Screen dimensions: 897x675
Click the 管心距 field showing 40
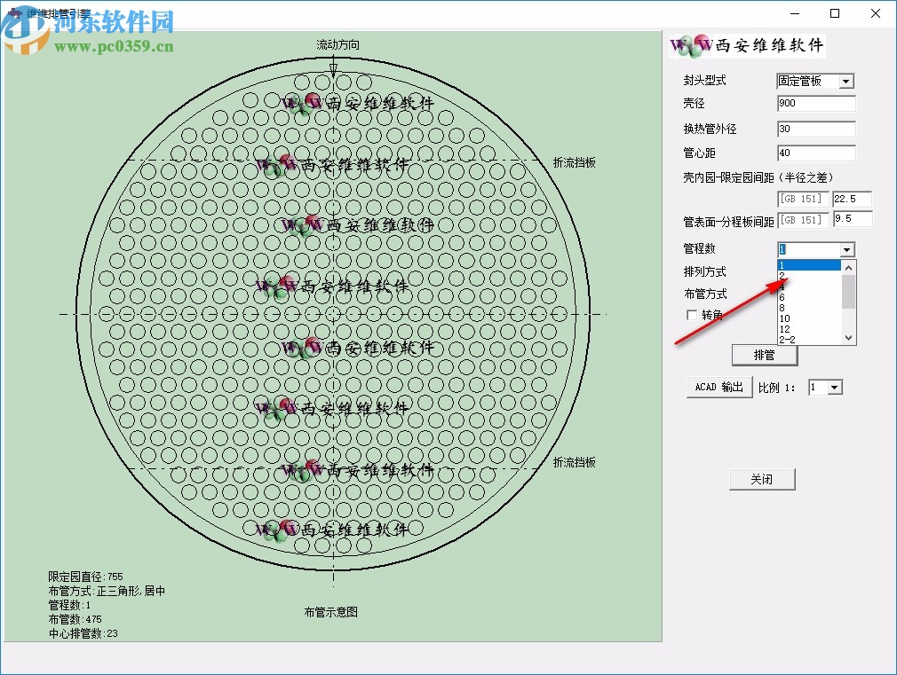pyautogui.click(x=814, y=153)
